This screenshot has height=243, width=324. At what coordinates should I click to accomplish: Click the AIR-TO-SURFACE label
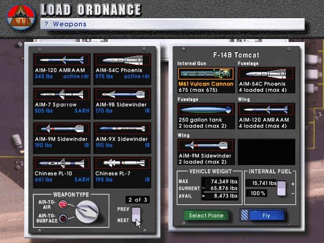(47, 218)
